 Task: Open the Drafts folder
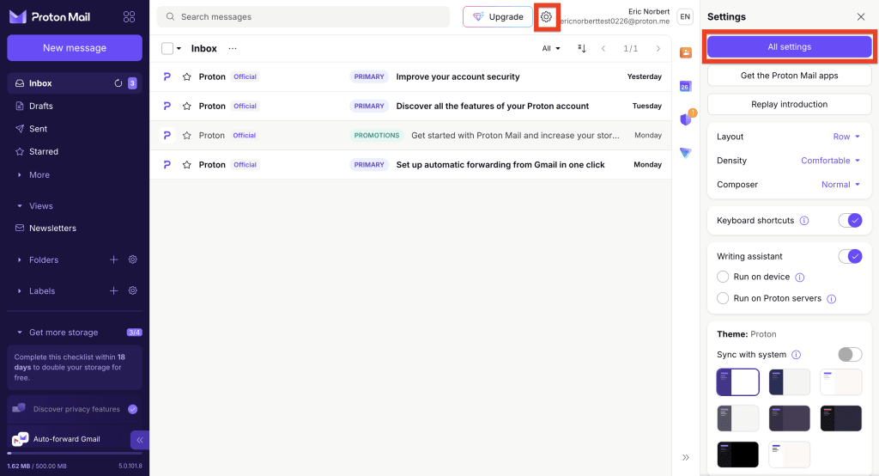(x=75, y=106)
